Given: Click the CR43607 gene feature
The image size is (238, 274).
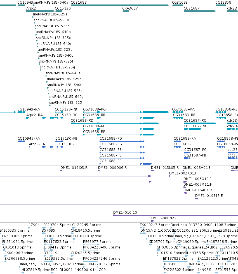Looking at the screenshot, I should point(126,11).
